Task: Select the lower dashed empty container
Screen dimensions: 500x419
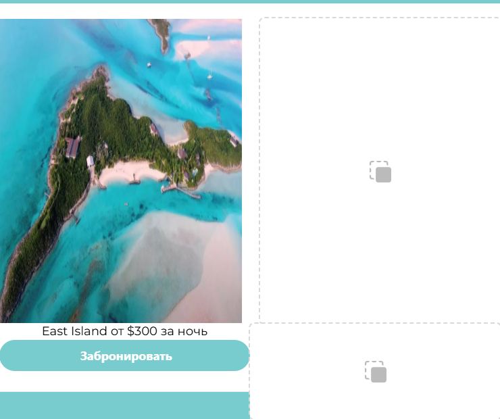Action: (374, 371)
